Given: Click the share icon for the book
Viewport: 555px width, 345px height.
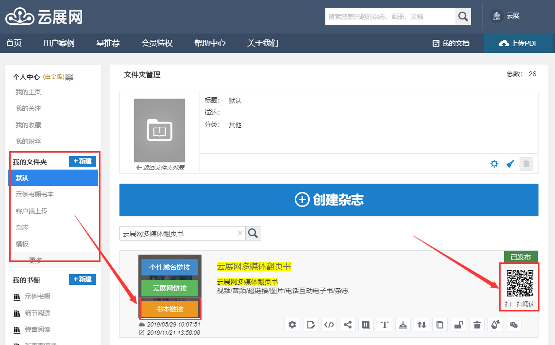Looking at the screenshot, I should 348,325.
